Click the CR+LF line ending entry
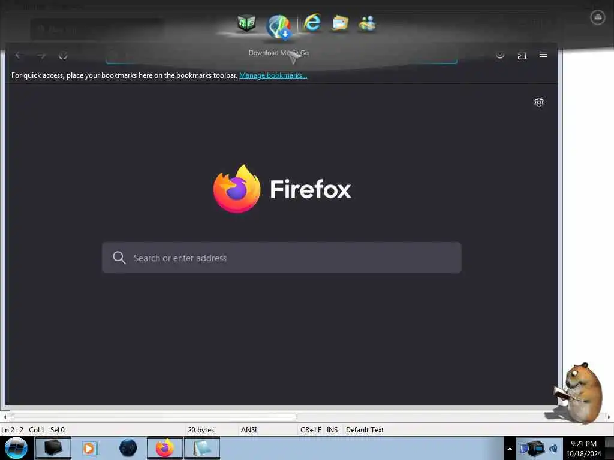This screenshot has height=460, width=614. tap(311, 430)
